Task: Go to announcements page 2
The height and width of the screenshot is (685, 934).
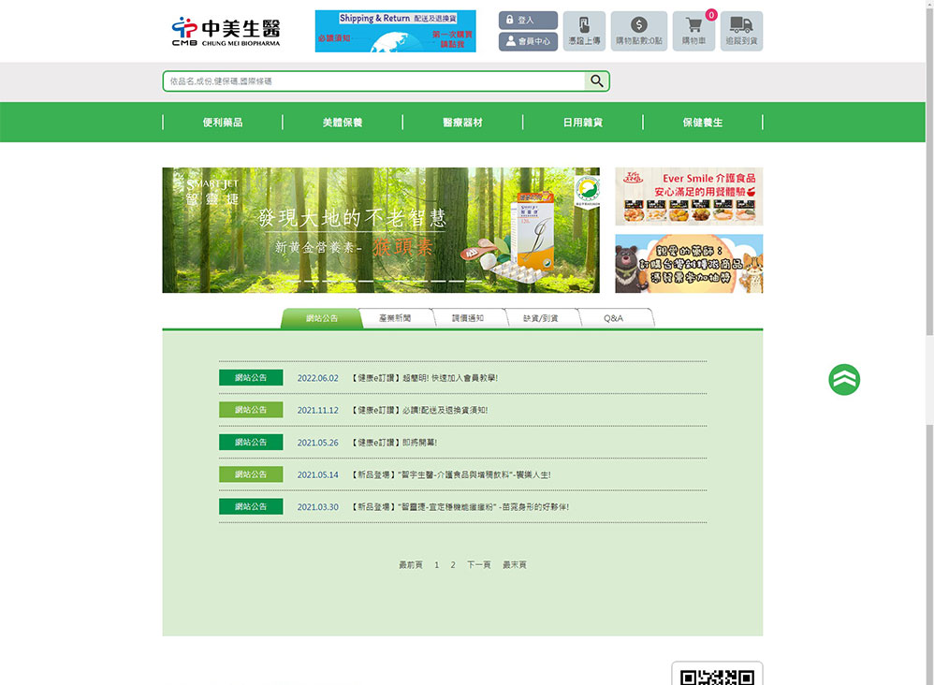Action: (x=453, y=564)
